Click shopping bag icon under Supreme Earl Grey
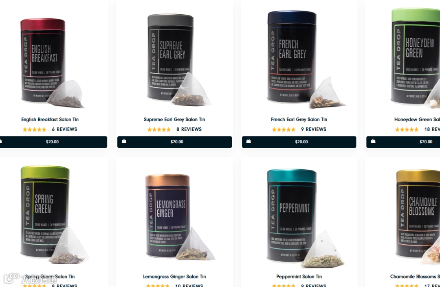This screenshot has width=440, height=287. (124, 141)
